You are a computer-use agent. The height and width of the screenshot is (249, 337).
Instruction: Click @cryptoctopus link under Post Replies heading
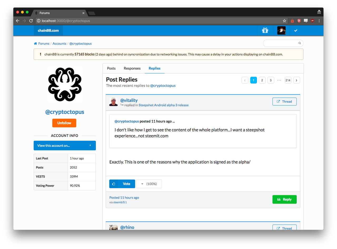pos(163,86)
